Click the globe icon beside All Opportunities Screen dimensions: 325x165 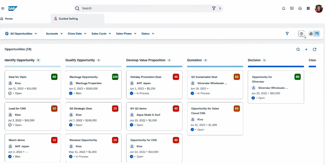7,34
